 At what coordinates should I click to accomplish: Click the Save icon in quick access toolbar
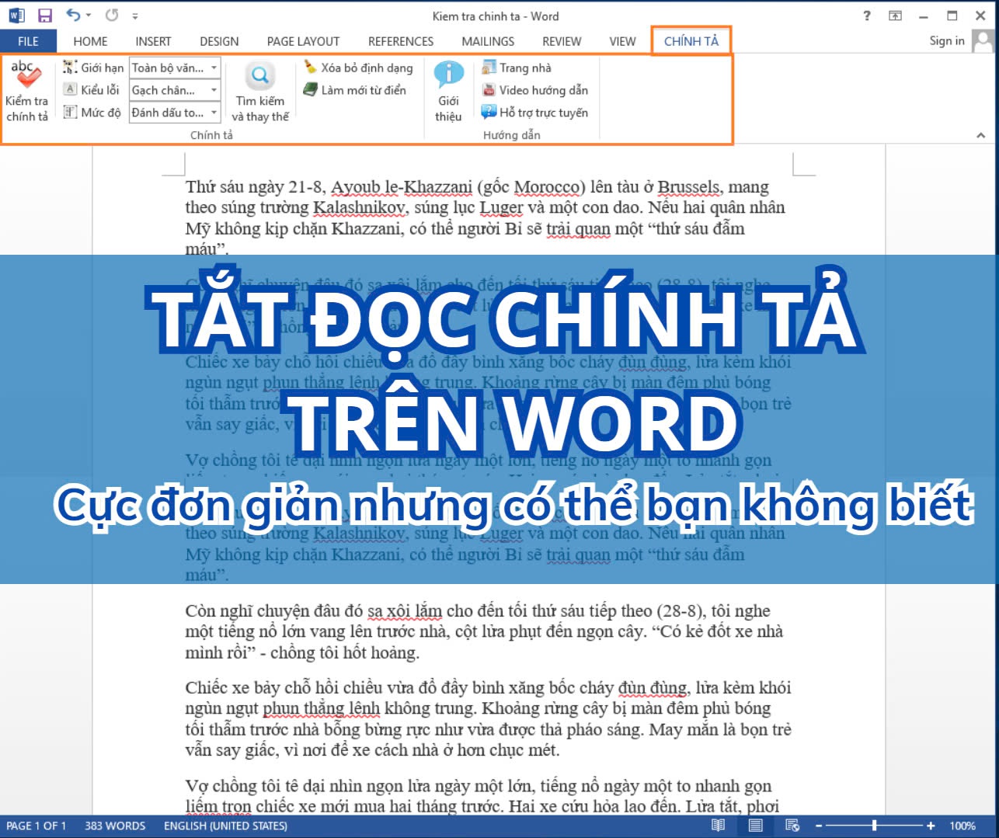pyautogui.click(x=45, y=16)
